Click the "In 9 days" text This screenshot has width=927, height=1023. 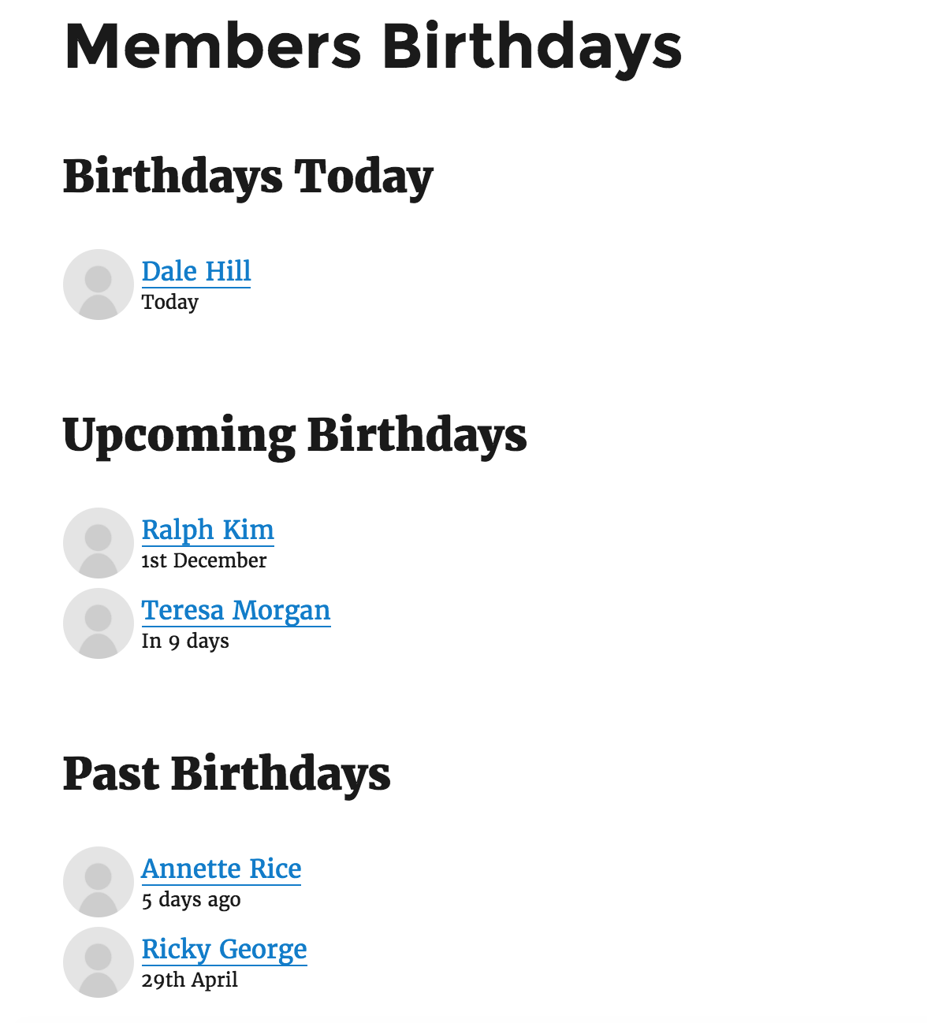(x=185, y=641)
